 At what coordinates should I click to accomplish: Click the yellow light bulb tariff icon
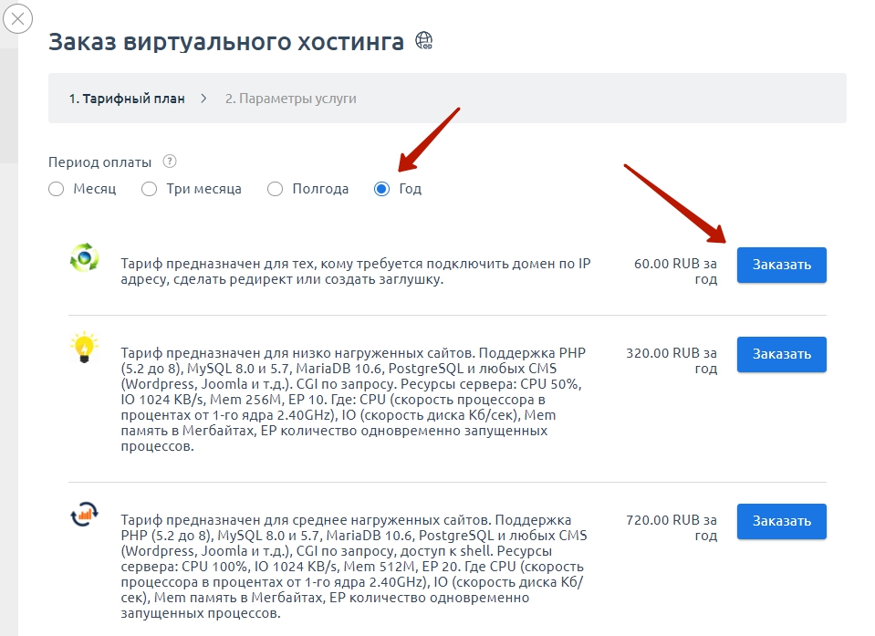pos(84,348)
